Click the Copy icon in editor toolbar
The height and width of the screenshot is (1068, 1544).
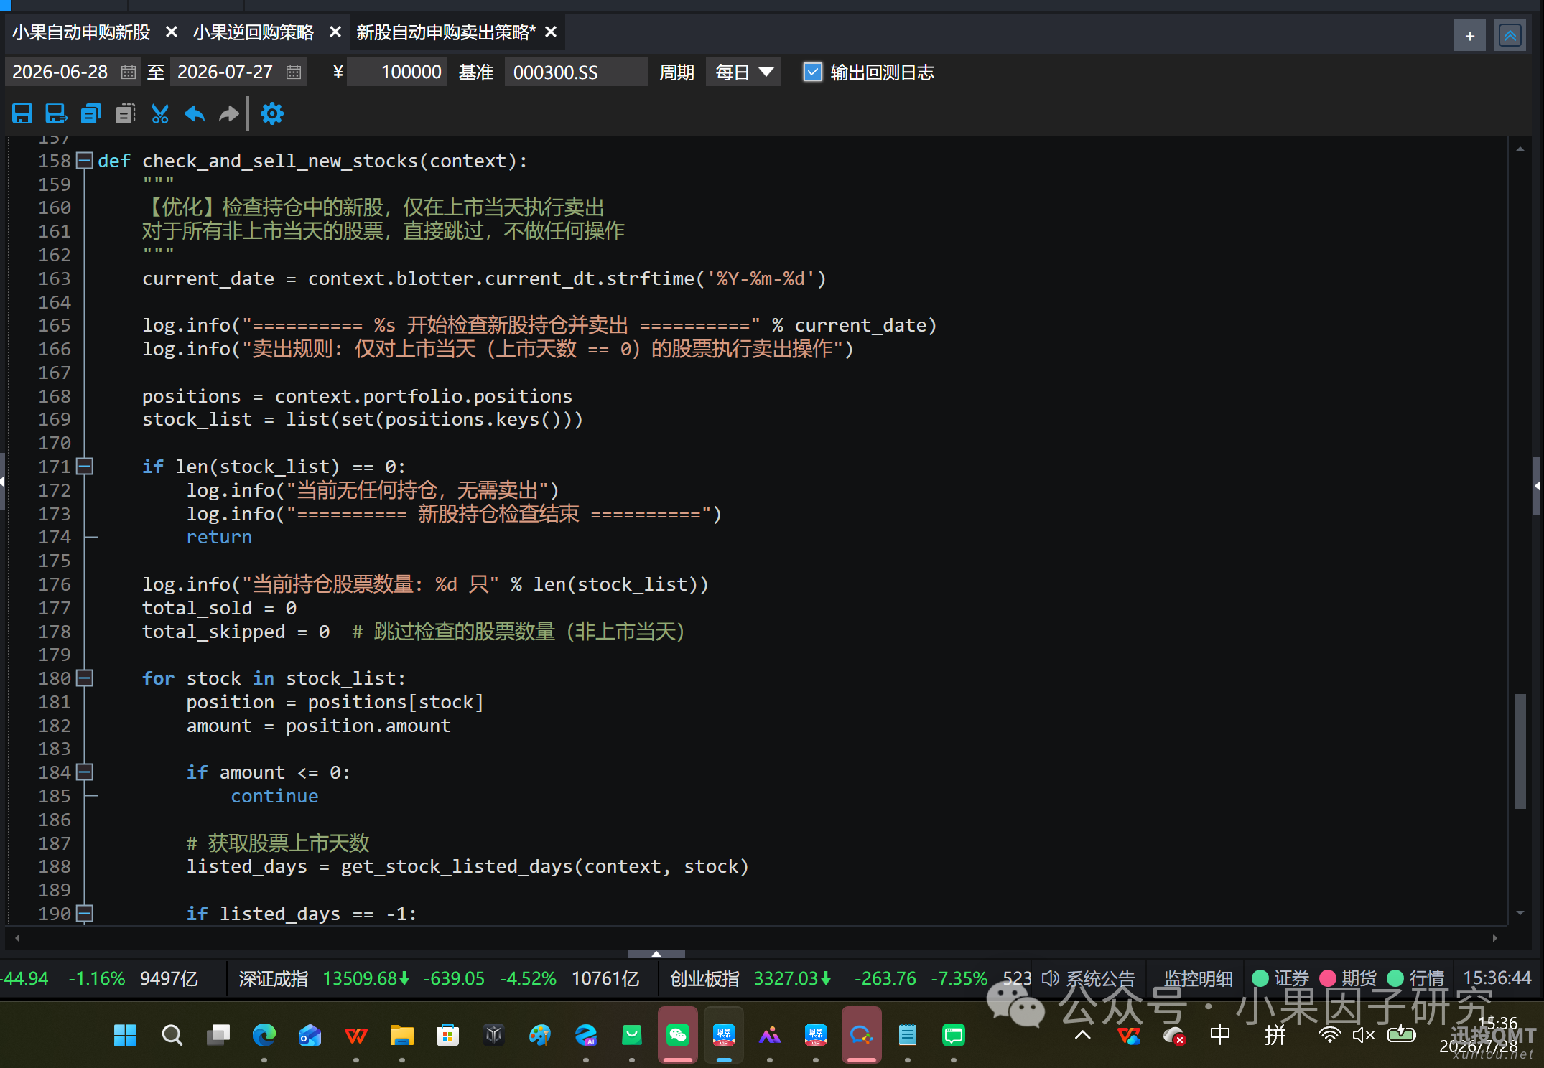coord(91,113)
